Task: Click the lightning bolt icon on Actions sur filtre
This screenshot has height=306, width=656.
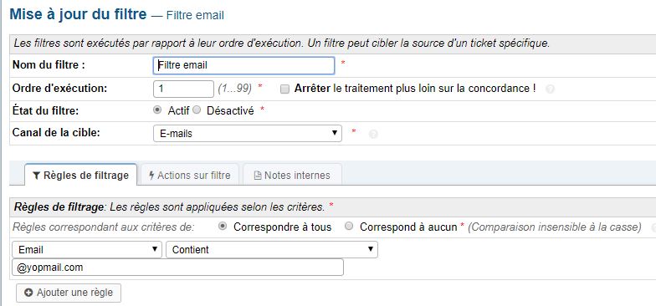Action: pyautogui.click(x=151, y=176)
